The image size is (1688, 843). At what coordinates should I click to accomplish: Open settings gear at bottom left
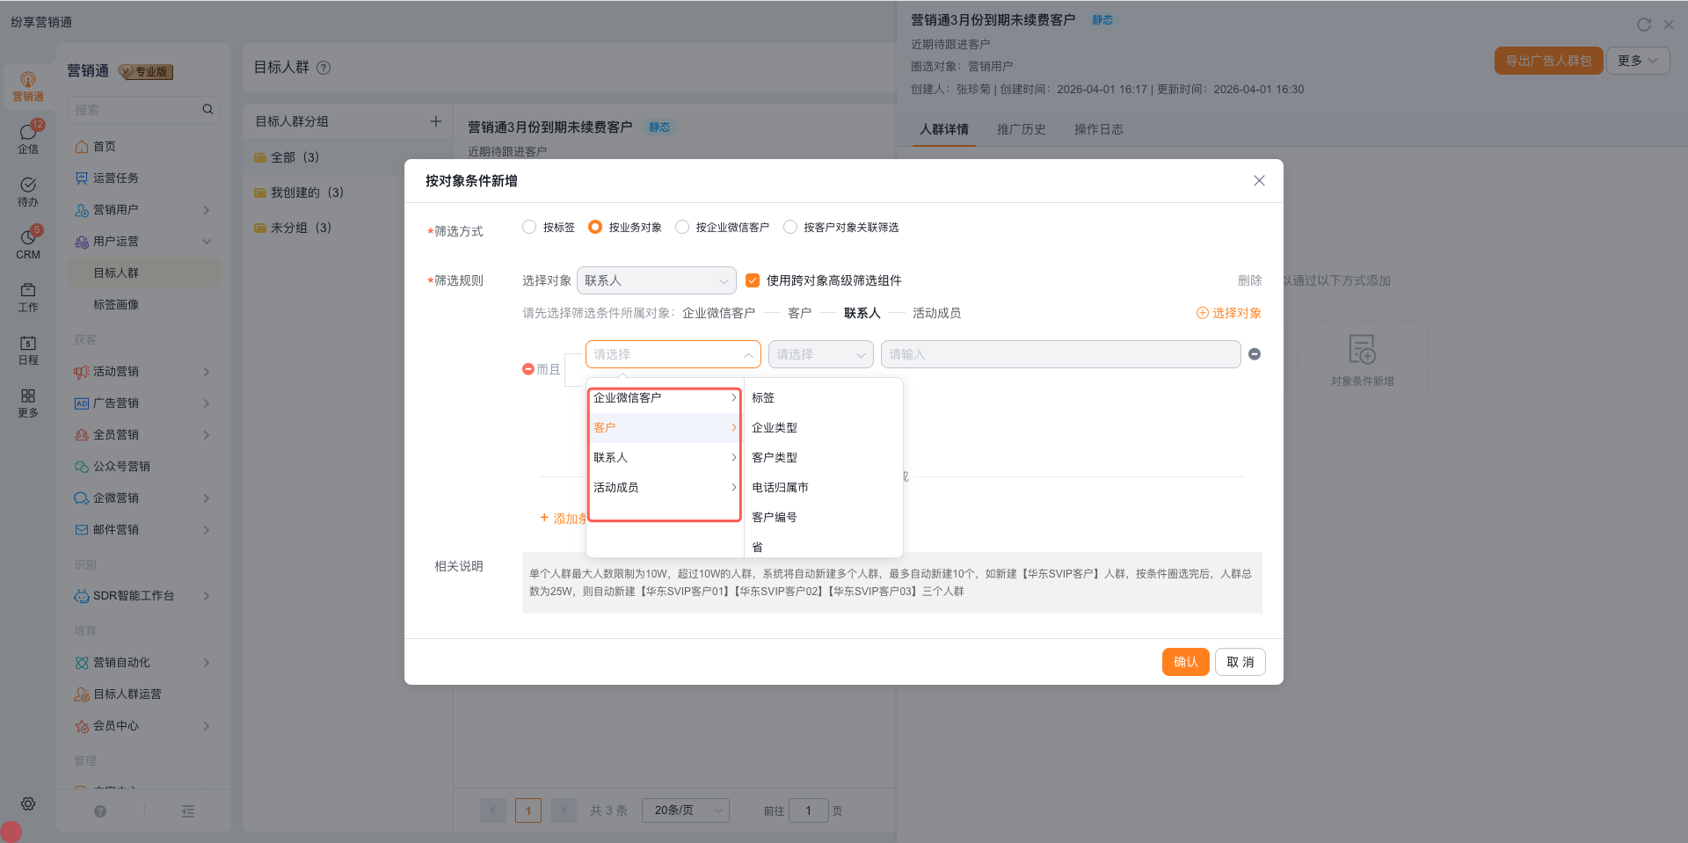28,803
